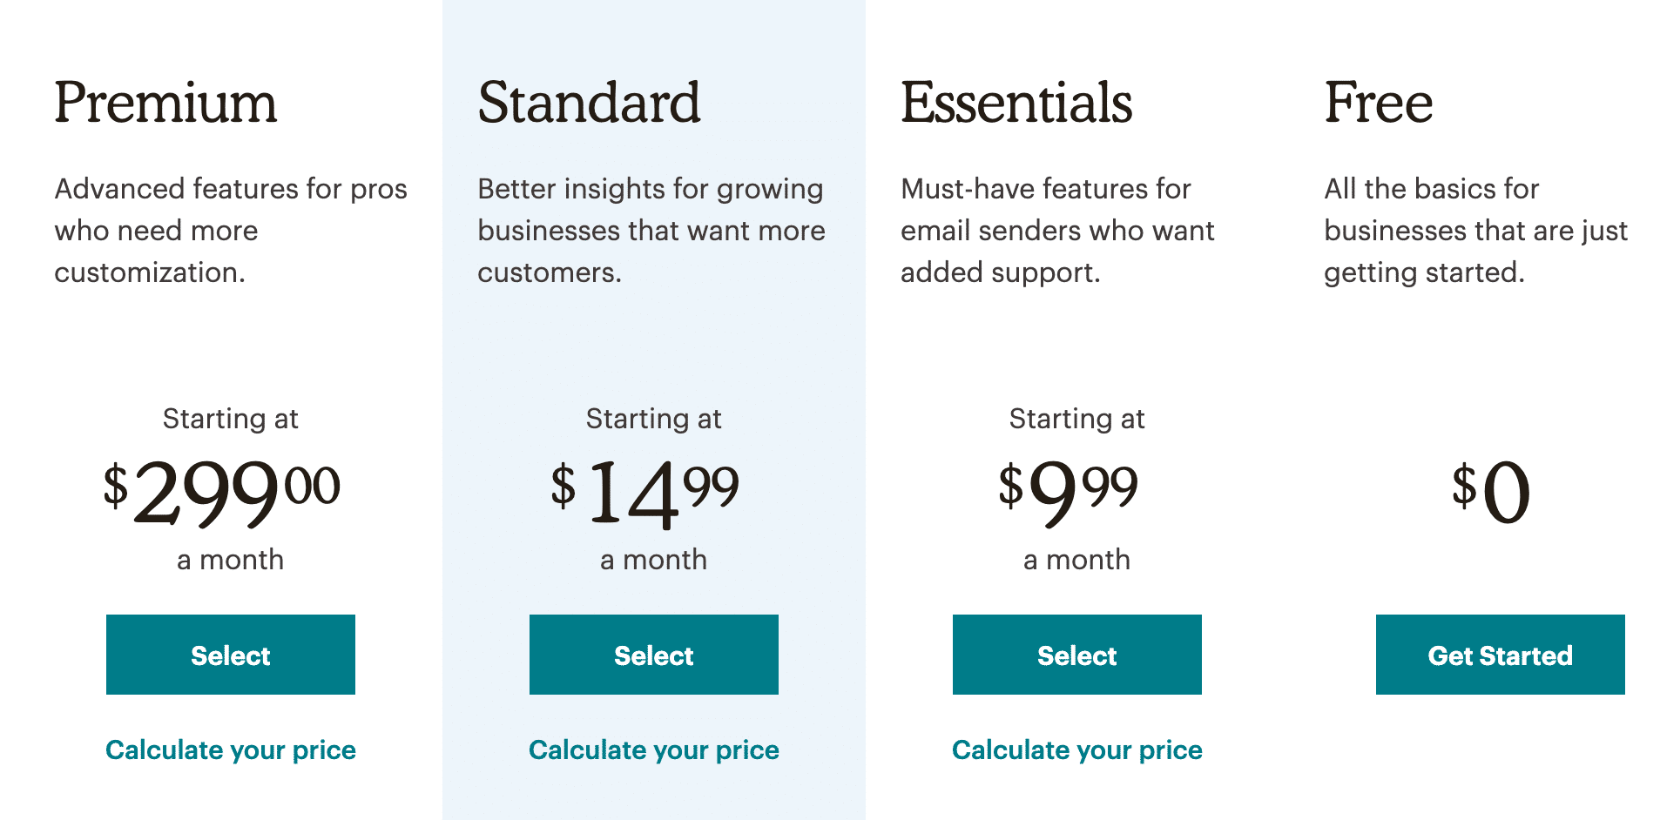
Task: Select the highlighted Standard plan column
Action: point(653,366)
